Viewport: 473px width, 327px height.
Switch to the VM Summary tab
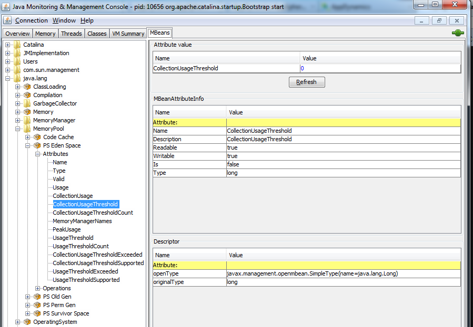[128, 34]
